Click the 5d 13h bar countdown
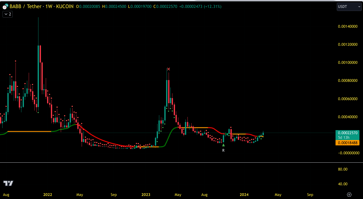This screenshot has width=363, height=199. [343, 137]
